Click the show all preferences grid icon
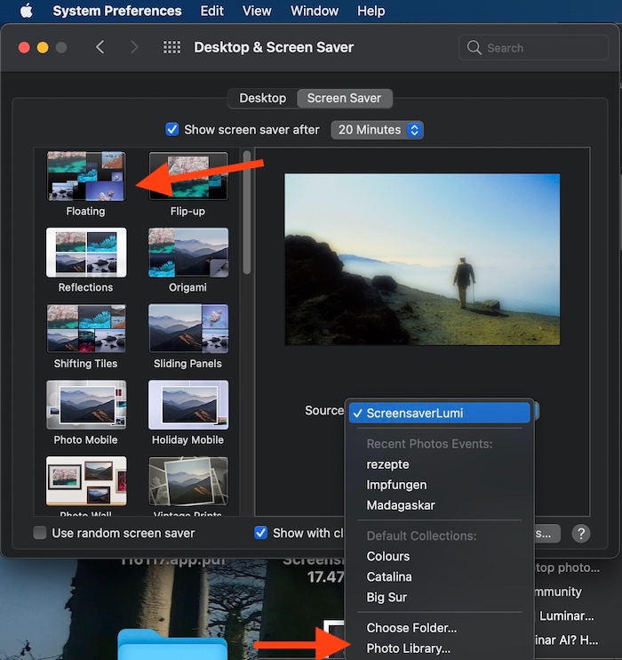This screenshot has width=622, height=660. pos(171,48)
